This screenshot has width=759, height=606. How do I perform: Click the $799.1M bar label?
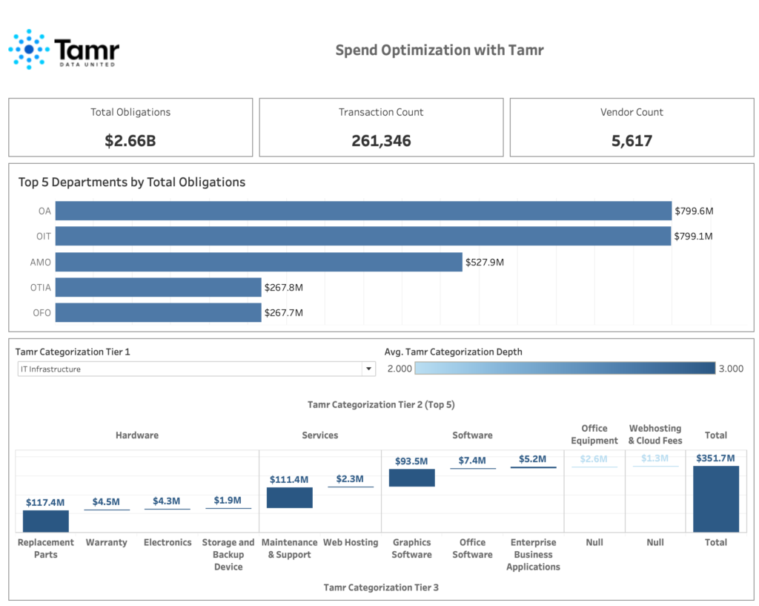tap(693, 236)
